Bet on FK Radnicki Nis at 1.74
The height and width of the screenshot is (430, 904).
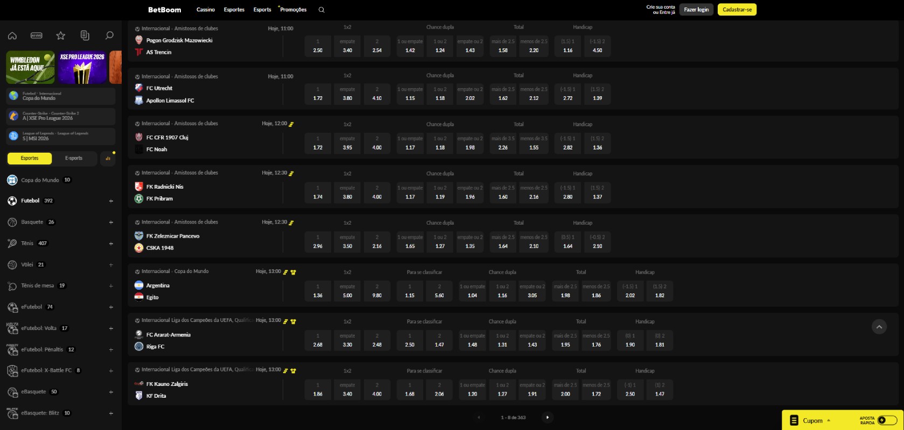318,192
